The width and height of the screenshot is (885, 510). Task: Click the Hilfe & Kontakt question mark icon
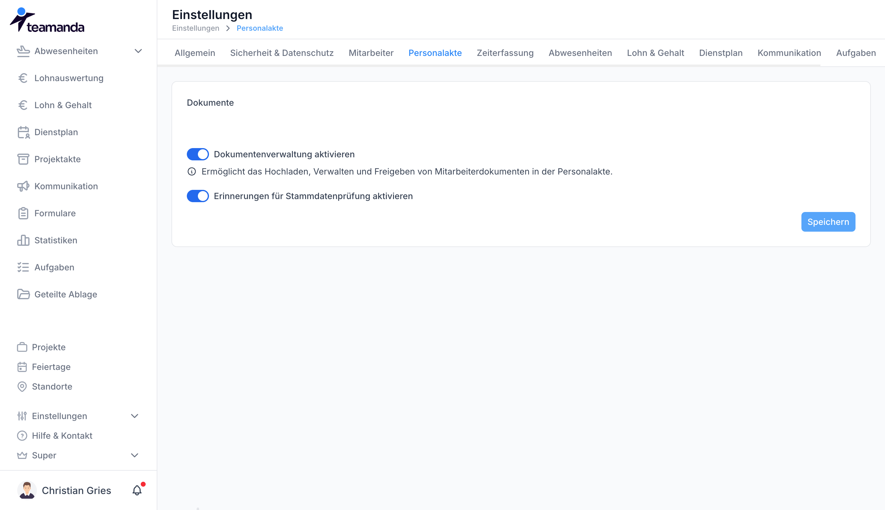pos(22,435)
